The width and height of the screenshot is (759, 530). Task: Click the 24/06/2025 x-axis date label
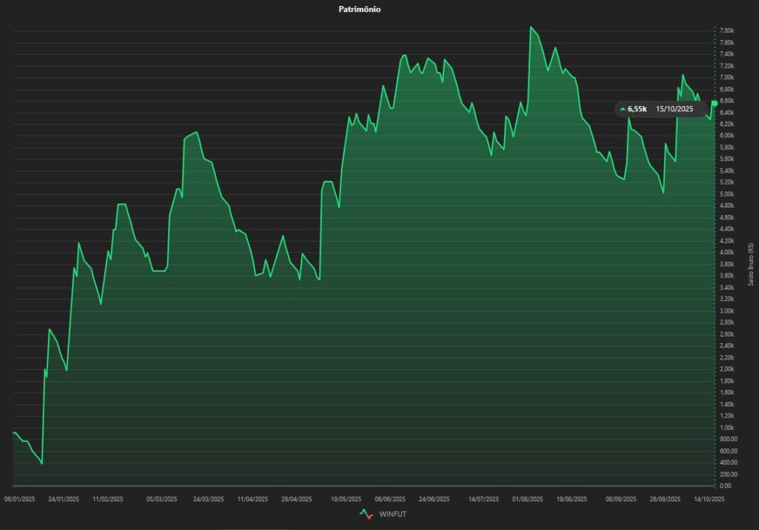pos(434,499)
